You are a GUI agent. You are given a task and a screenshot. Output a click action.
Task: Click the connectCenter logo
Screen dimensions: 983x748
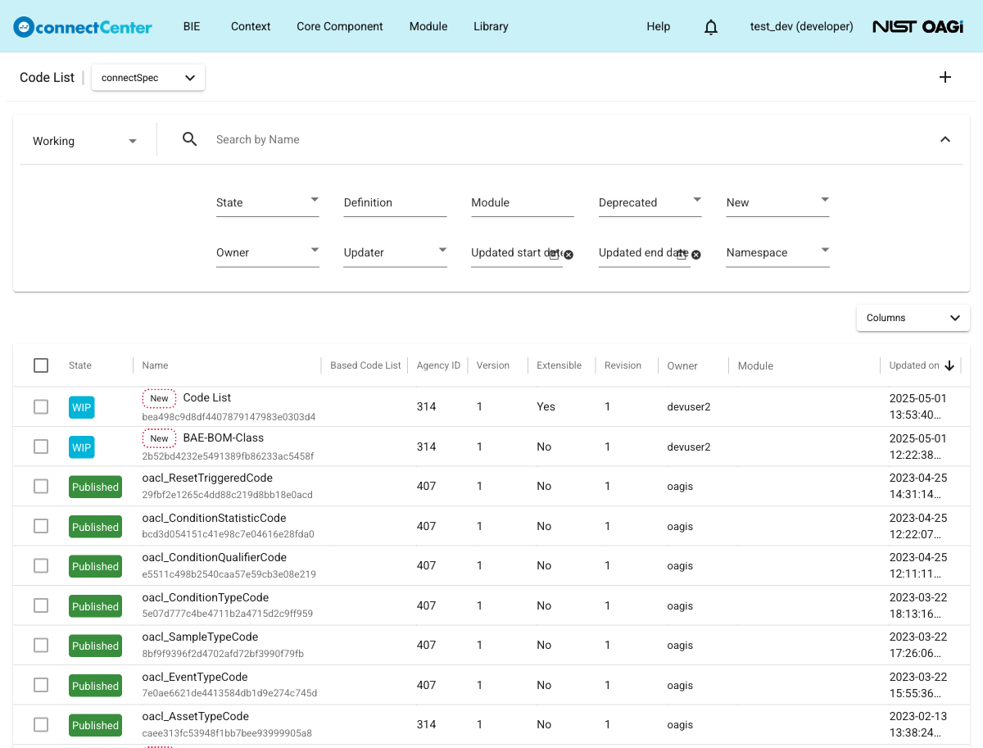pyautogui.click(x=83, y=26)
